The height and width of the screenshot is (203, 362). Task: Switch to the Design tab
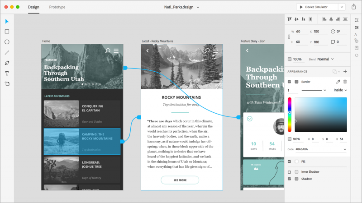tap(33, 7)
